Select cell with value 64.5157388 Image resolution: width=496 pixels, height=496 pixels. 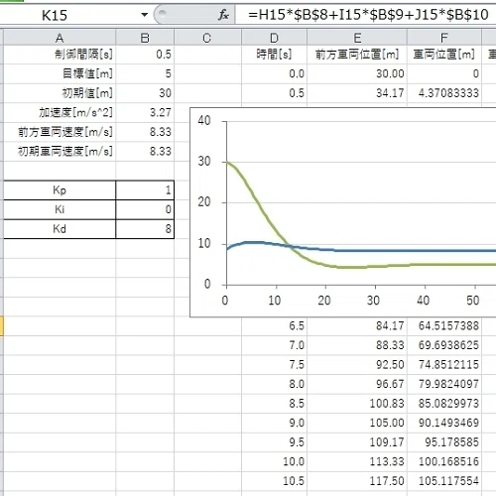(444, 326)
